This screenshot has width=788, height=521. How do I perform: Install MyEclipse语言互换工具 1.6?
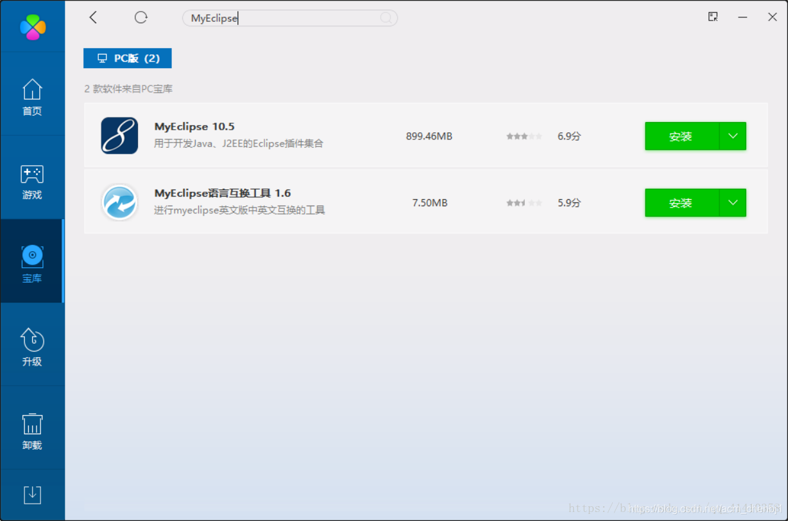pyautogui.click(x=681, y=203)
